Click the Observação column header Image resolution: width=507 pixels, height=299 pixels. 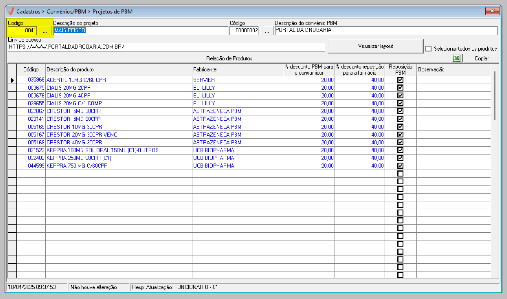453,69
